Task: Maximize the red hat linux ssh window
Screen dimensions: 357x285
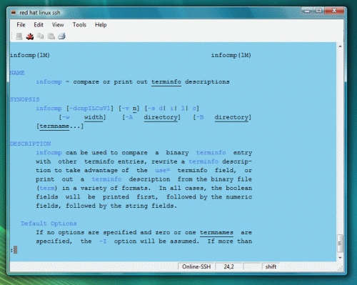Action: pos(318,11)
